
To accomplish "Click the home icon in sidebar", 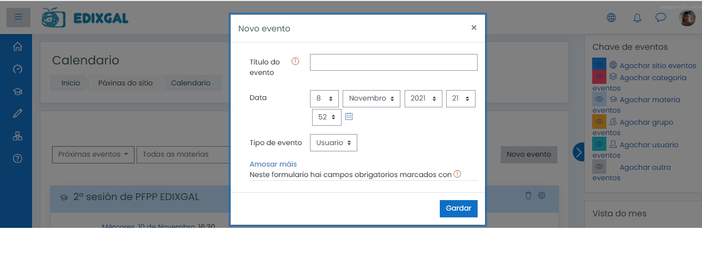I will [x=17, y=47].
